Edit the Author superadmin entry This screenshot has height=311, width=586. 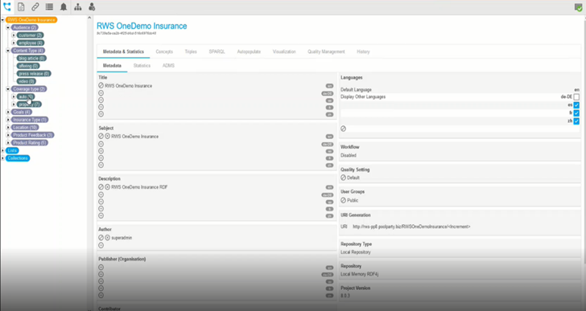(101, 238)
